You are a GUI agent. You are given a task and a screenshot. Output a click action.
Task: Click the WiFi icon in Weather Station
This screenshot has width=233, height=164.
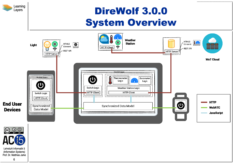[x=118, y=47]
